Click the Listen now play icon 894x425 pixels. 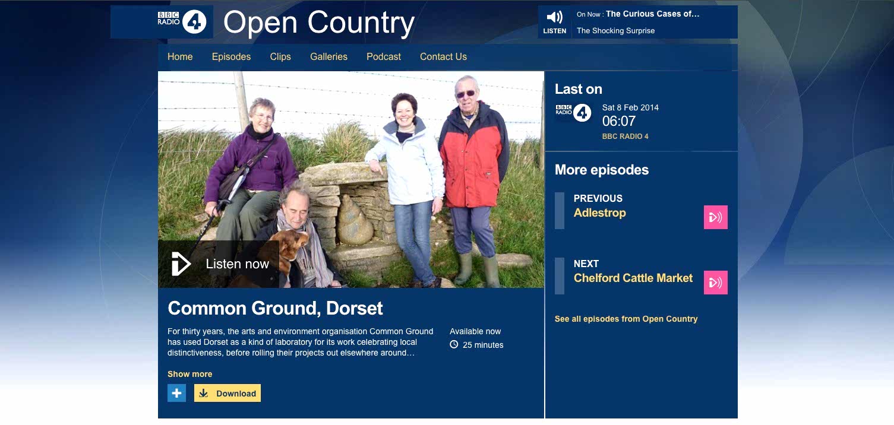pyautogui.click(x=181, y=264)
